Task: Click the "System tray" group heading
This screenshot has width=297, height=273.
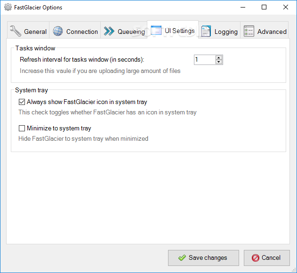Action: tap(32, 90)
